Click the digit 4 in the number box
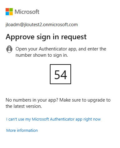Viewport: 120px width, 148px height. pos(64,75)
